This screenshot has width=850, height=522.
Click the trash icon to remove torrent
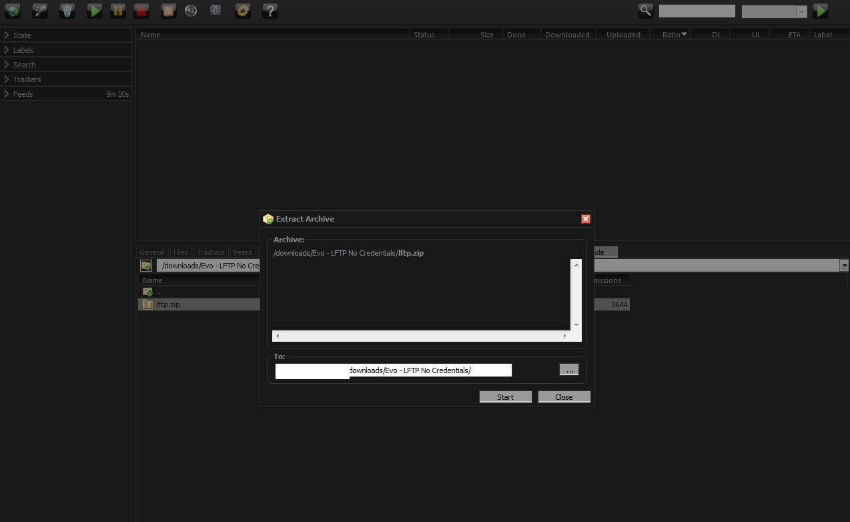click(67, 11)
